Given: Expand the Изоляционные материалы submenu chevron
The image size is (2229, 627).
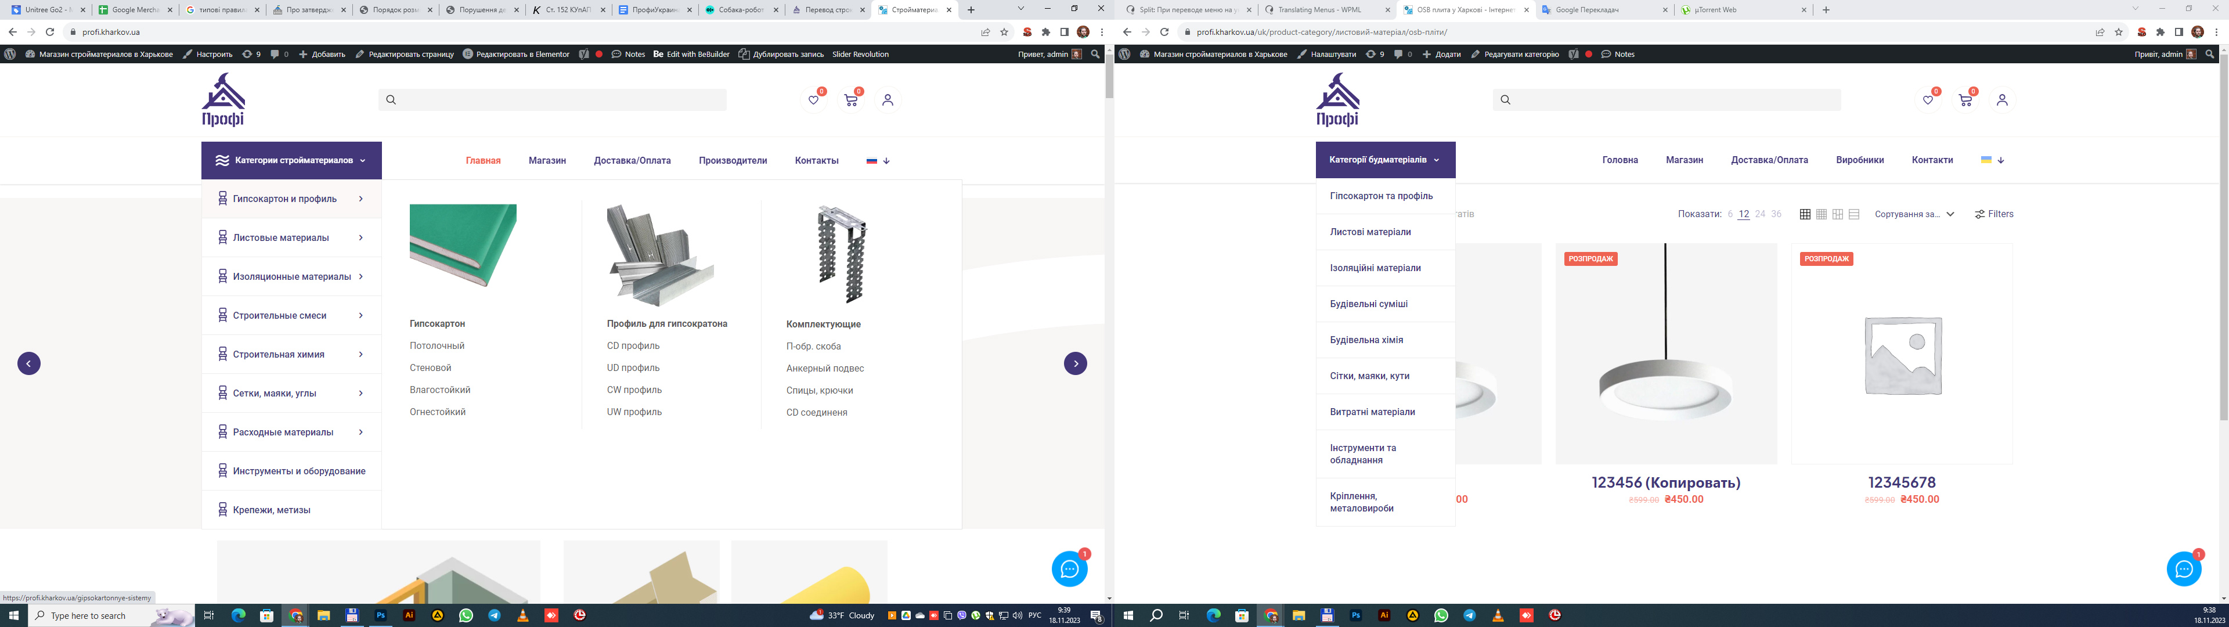Looking at the screenshot, I should coord(361,276).
